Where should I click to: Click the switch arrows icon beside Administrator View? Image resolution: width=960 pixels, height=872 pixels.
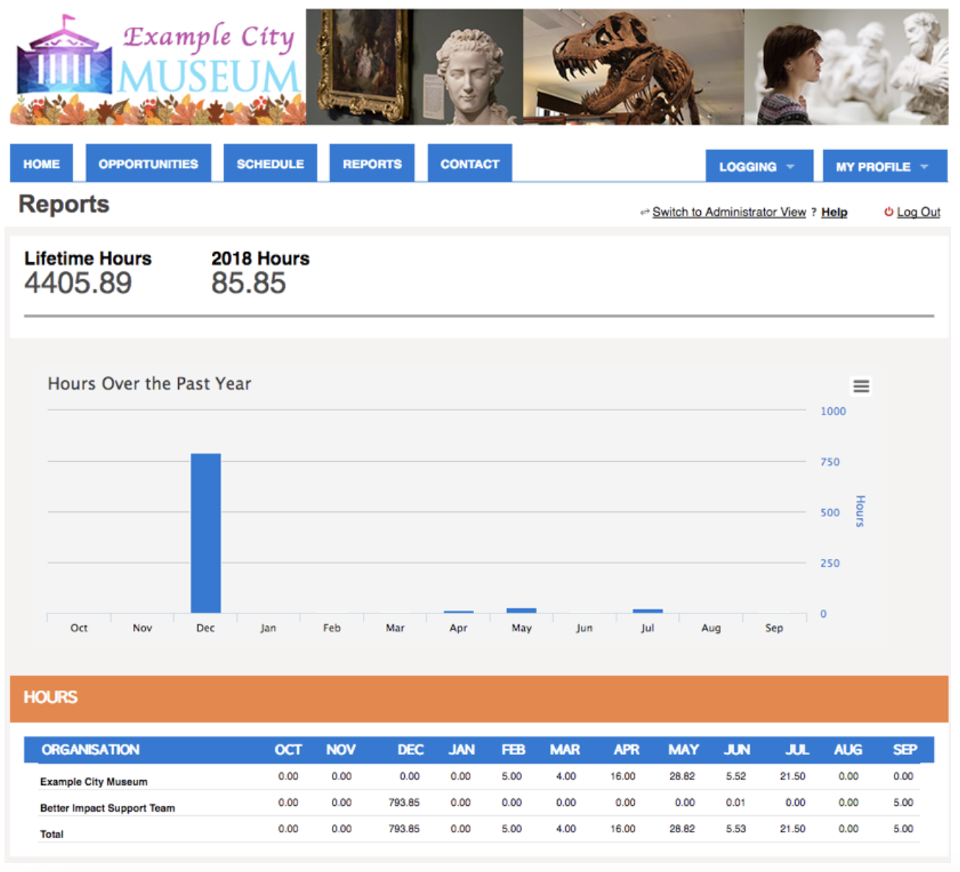(644, 212)
